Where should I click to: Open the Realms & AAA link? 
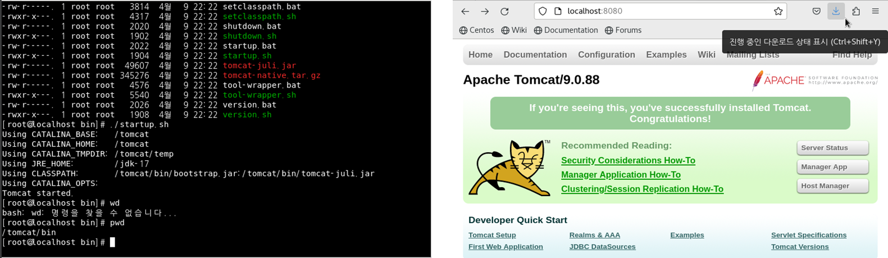594,235
